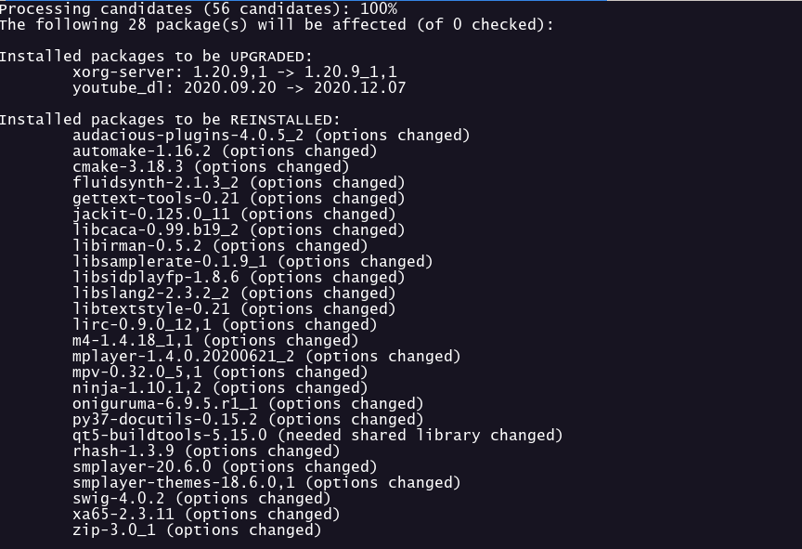Click the audacious-plugins-4.0.5_2 package entry
This screenshot has height=549, width=802.
coord(271,135)
